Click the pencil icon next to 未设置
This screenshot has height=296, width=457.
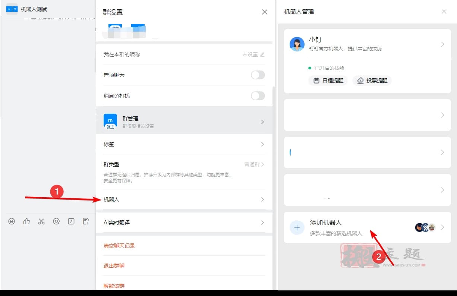(x=262, y=54)
